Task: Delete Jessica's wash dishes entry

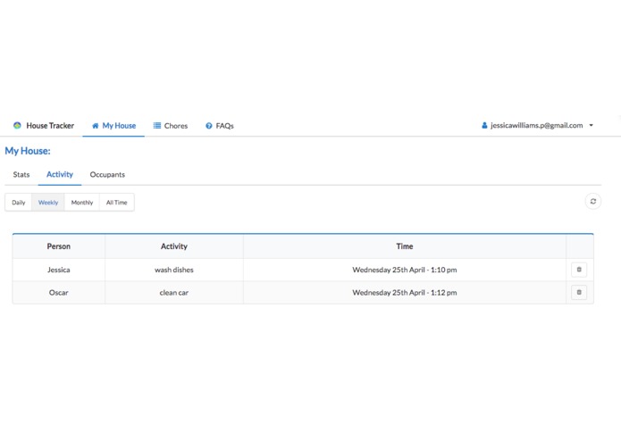Action: click(579, 270)
